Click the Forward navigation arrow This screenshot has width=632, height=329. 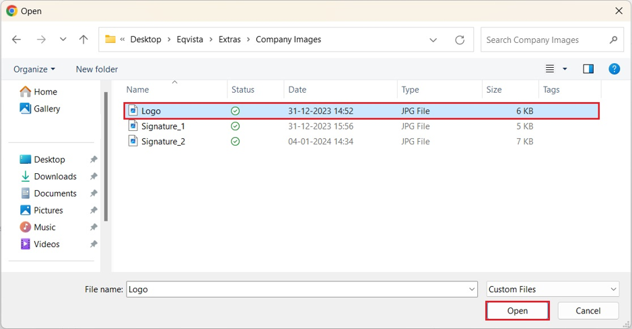click(x=41, y=40)
